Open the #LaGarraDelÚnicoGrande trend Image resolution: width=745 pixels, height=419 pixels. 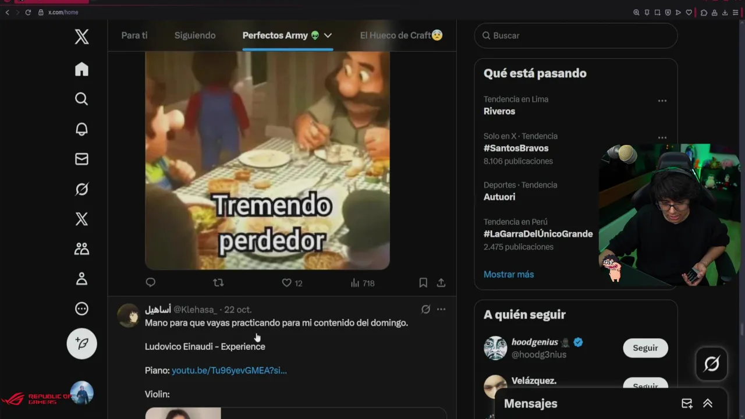(x=538, y=234)
